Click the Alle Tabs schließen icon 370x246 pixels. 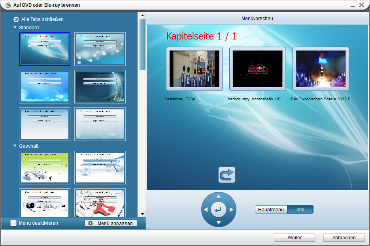(16, 19)
